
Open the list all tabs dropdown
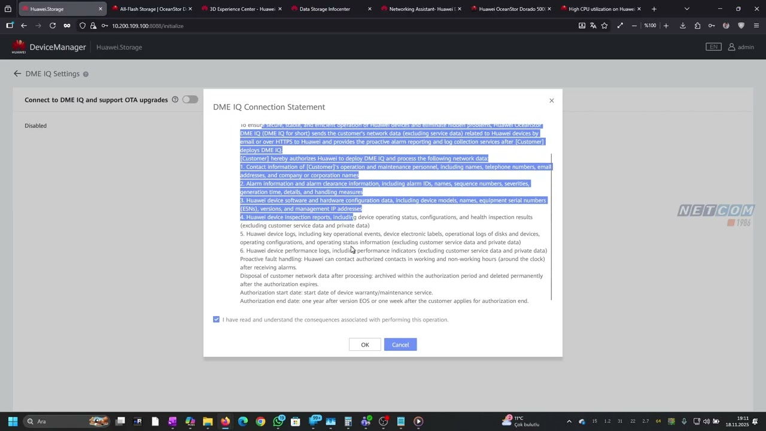(x=686, y=9)
